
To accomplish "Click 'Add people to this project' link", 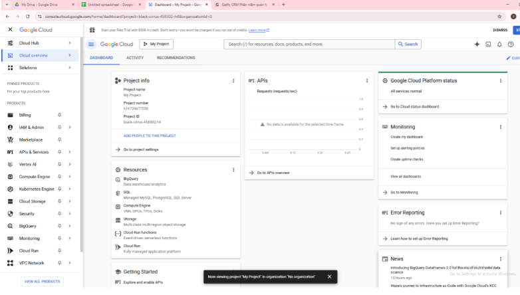I will coord(150,136).
